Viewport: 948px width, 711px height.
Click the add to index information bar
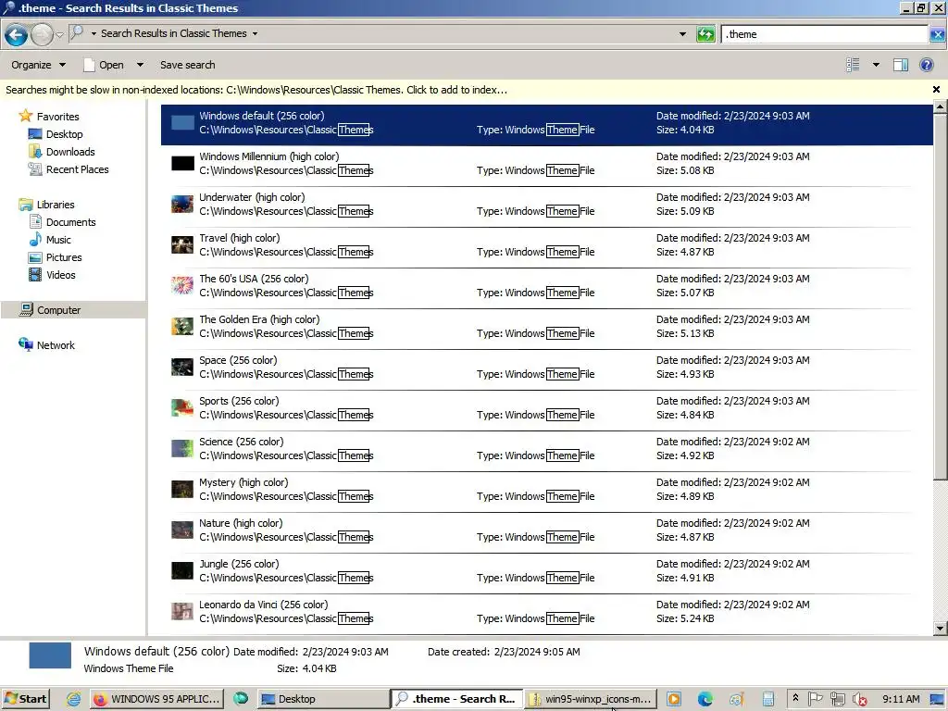256,90
